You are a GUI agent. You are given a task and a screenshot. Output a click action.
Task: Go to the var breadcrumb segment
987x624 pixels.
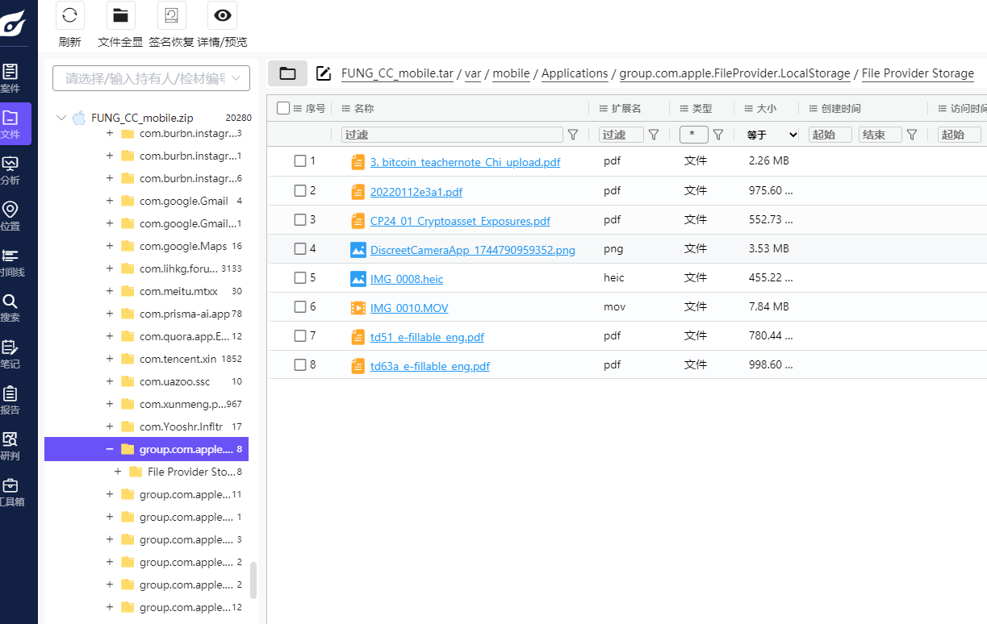[473, 73]
